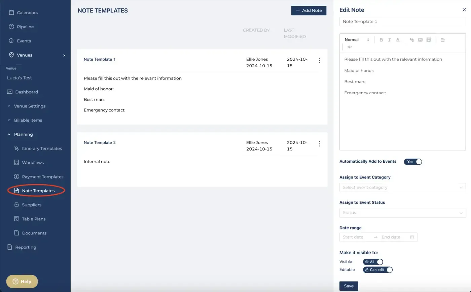Open the Normal text style dropdown
This screenshot has height=292, width=471.
pyautogui.click(x=357, y=40)
